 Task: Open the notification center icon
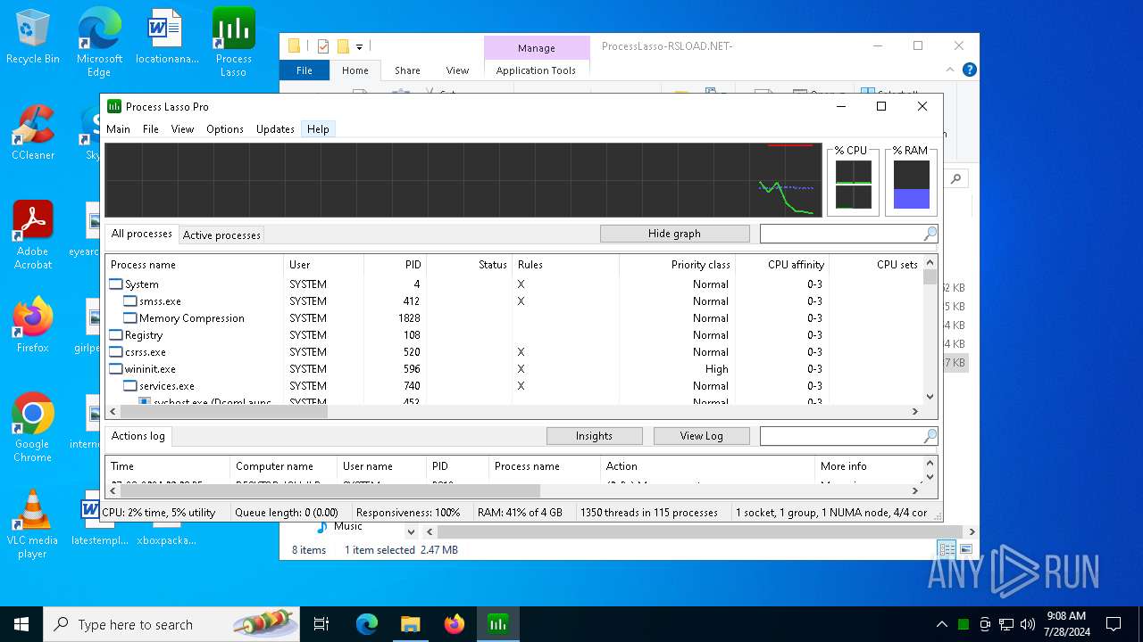click(x=1114, y=624)
